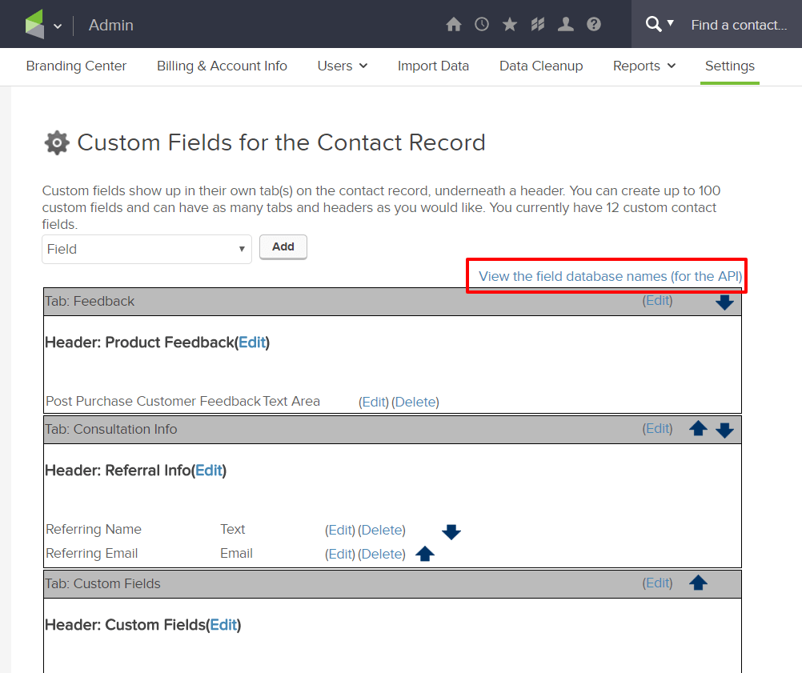This screenshot has height=673, width=802.
Task: Edit the Referral Info header
Action: 209,470
